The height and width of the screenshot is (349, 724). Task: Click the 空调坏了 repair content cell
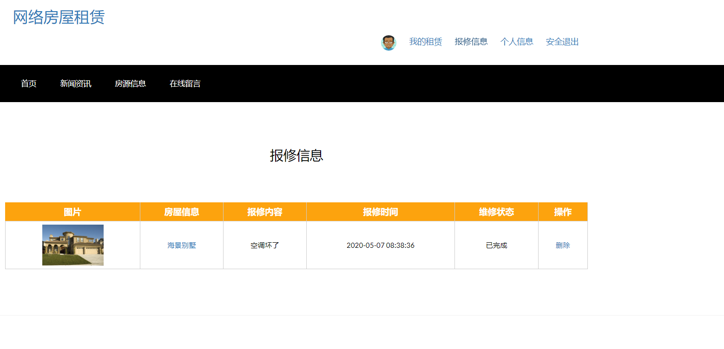pos(265,245)
